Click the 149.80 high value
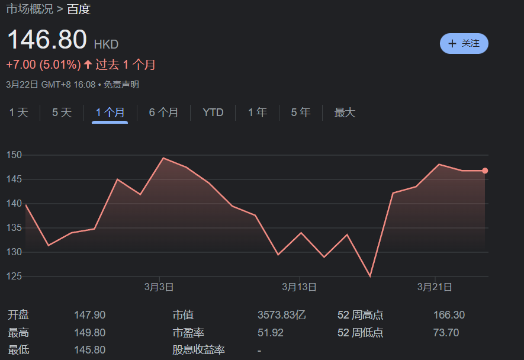Image resolution: width=524 pixels, height=360 pixels. click(89, 333)
